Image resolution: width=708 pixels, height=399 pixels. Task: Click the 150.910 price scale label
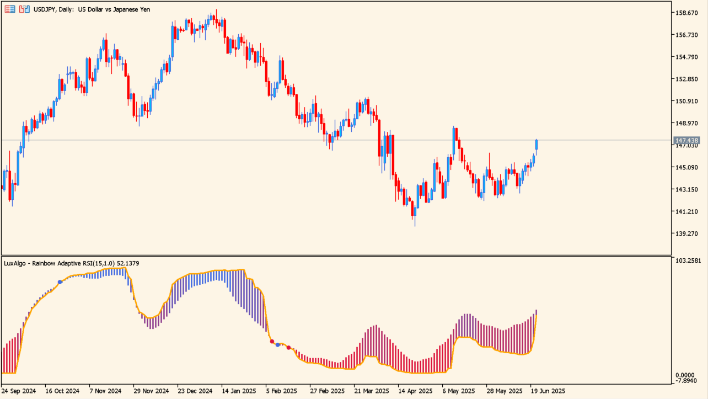pos(686,101)
